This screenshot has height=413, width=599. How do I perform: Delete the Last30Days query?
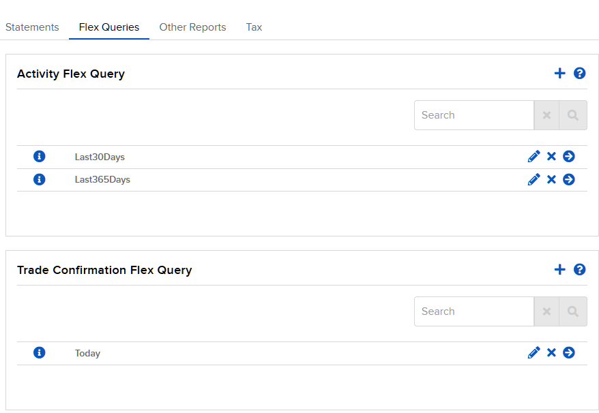tap(551, 157)
